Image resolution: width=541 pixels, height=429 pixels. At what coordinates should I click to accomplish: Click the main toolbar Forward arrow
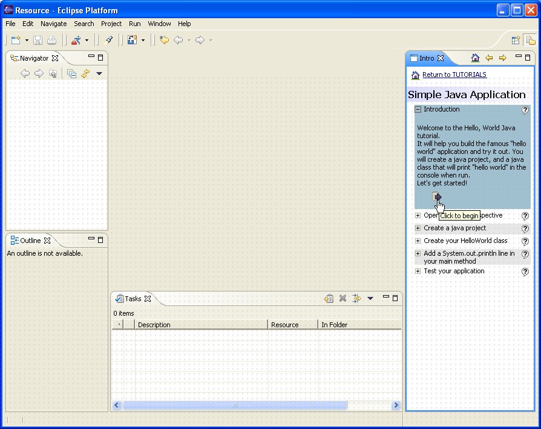(200, 40)
